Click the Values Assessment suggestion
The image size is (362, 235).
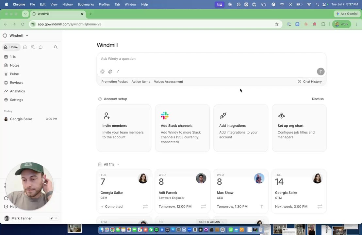(168, 82)
